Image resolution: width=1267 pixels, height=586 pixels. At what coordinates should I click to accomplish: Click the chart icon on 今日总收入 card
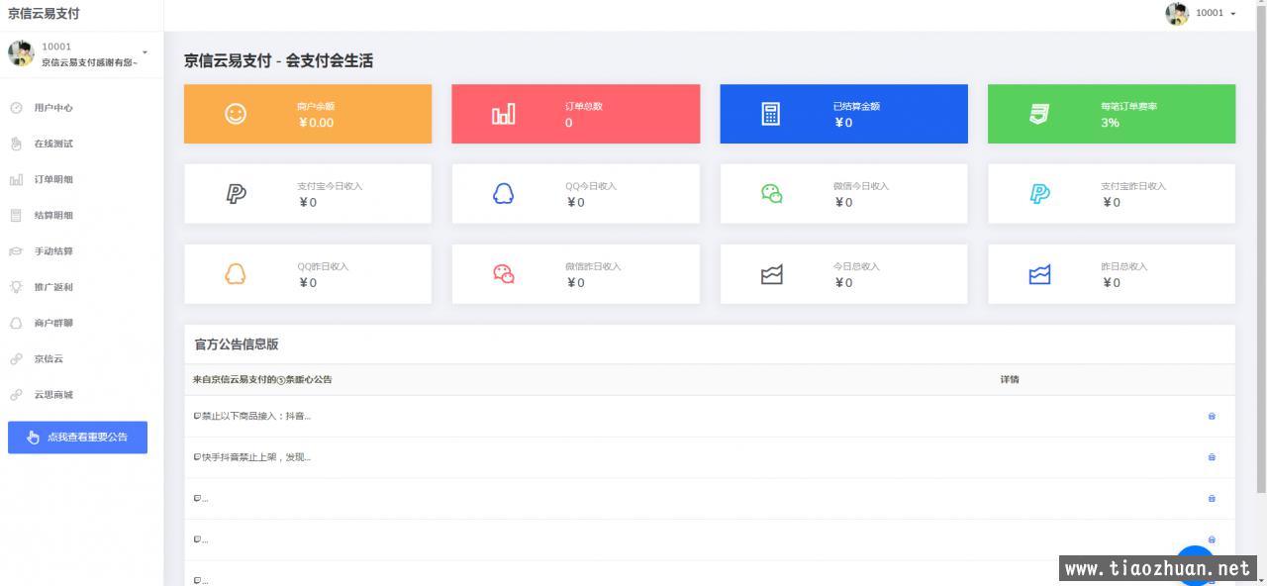[x=771, y=274]
